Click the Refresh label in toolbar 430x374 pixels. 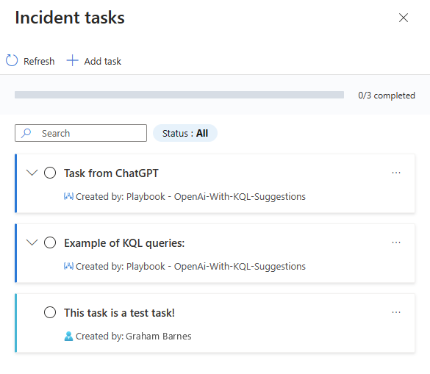click(39, 61)
